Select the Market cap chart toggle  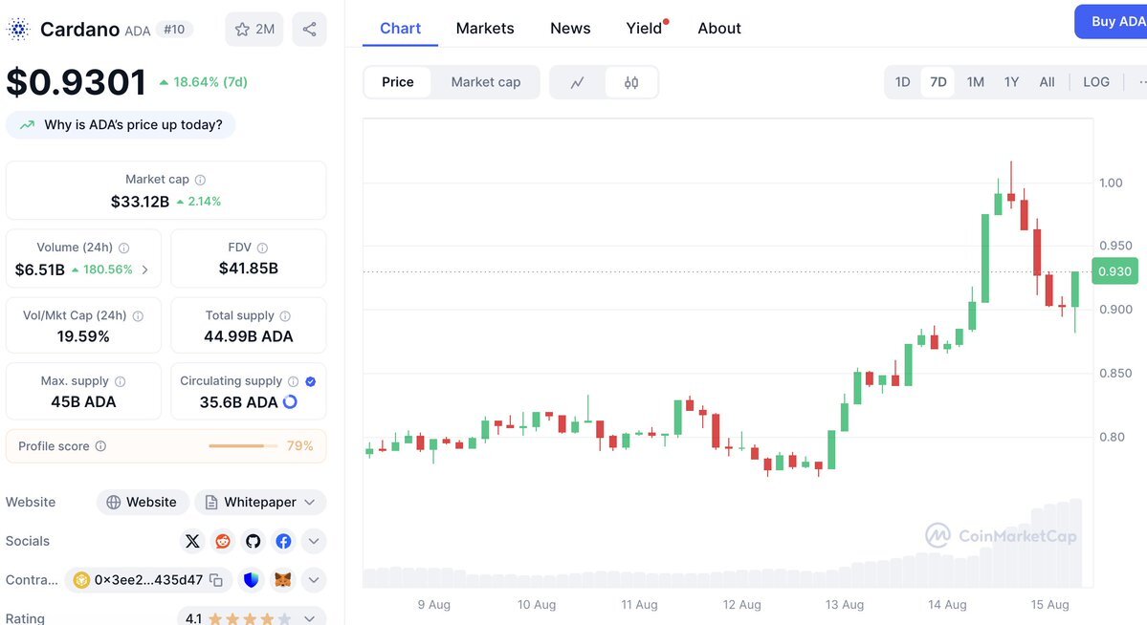click(486, 82)
